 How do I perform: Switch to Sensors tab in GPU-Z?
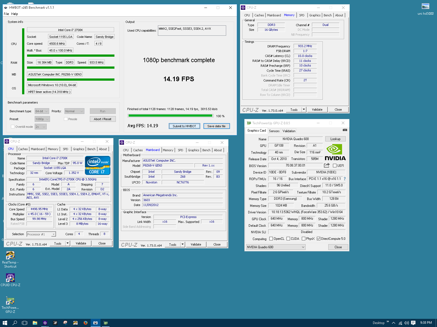click(274, 131)
